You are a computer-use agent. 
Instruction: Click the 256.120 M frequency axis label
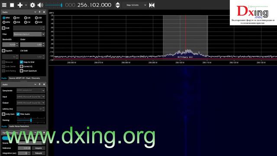tap(234, 62)
